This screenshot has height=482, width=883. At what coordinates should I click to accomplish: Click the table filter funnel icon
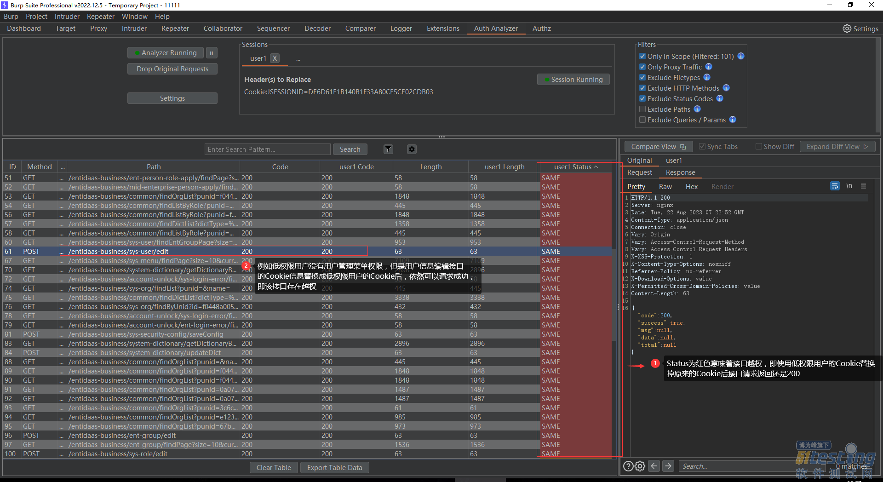point(389,149)
